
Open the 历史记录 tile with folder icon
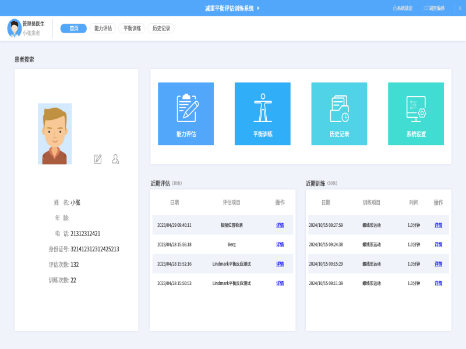[x=339, y=113]
